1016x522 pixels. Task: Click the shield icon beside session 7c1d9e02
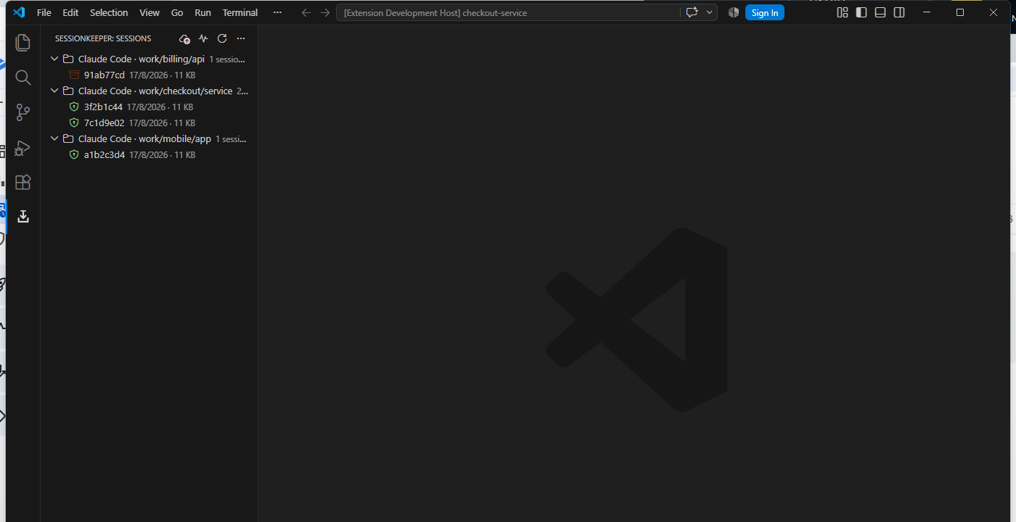[73, 123]
